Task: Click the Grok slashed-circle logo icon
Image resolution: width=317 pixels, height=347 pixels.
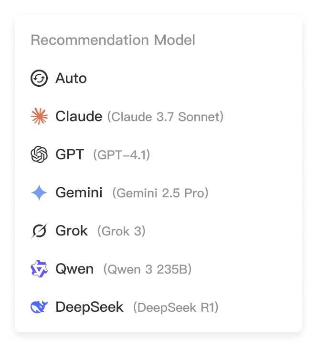Action: pos(39,231)
